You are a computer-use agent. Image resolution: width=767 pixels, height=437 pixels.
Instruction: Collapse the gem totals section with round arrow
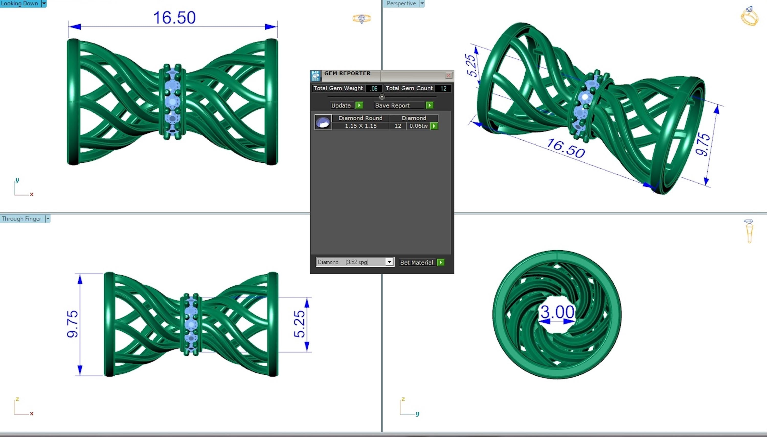click(x=382, y=97)
